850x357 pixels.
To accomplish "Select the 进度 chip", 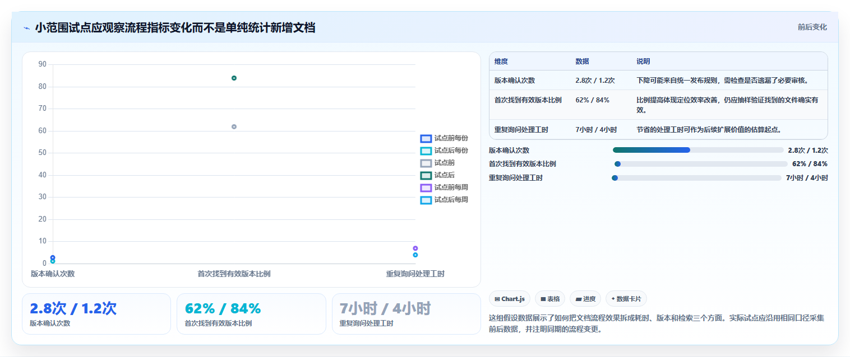I will (585, 299).
